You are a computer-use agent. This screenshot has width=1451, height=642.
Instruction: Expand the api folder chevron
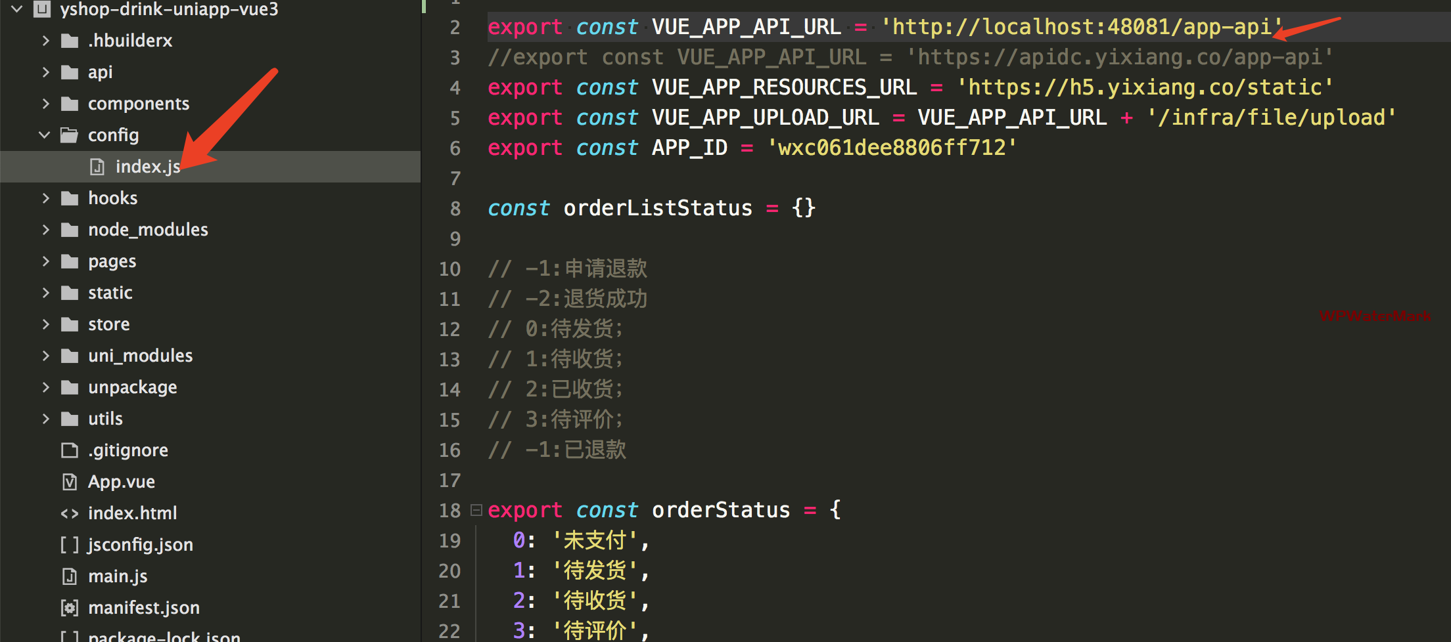coord(45,72)
